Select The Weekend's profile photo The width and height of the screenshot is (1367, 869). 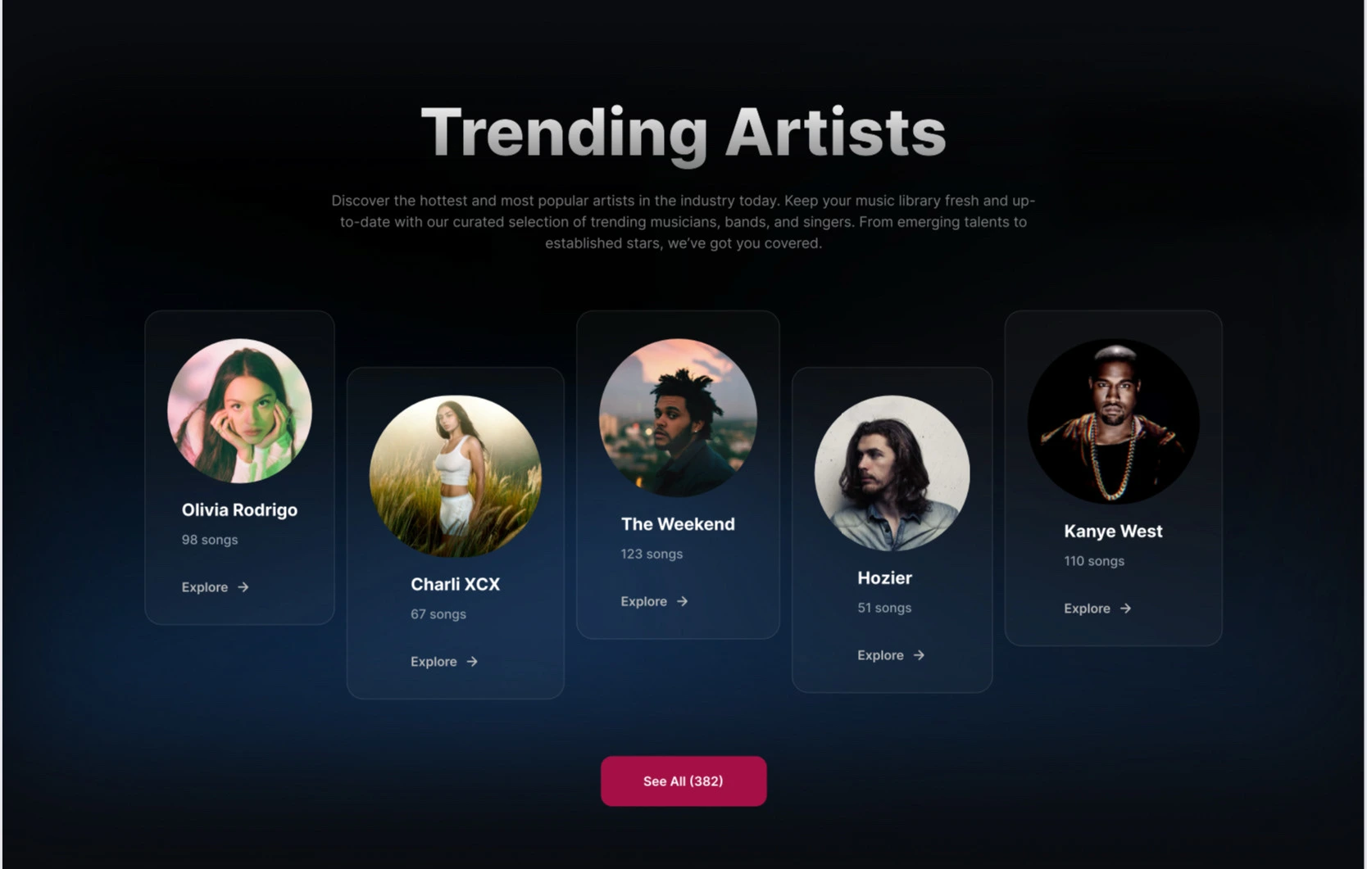tap(678, 418)
